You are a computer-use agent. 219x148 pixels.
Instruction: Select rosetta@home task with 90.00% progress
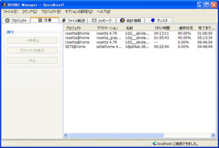(x=140, y=33)
